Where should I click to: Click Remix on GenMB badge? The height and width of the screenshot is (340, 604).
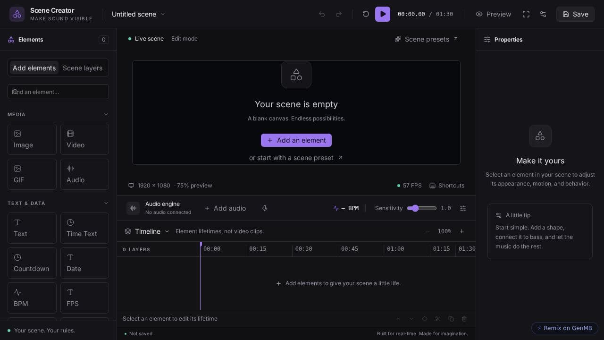pos(565,328)
